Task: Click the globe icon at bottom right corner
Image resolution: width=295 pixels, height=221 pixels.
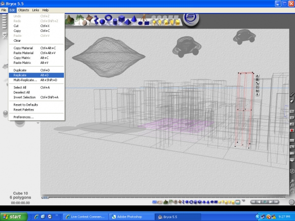Action: click(x=292, y=202)
